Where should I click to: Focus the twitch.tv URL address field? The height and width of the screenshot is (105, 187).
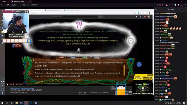click(x=28, y=5)
